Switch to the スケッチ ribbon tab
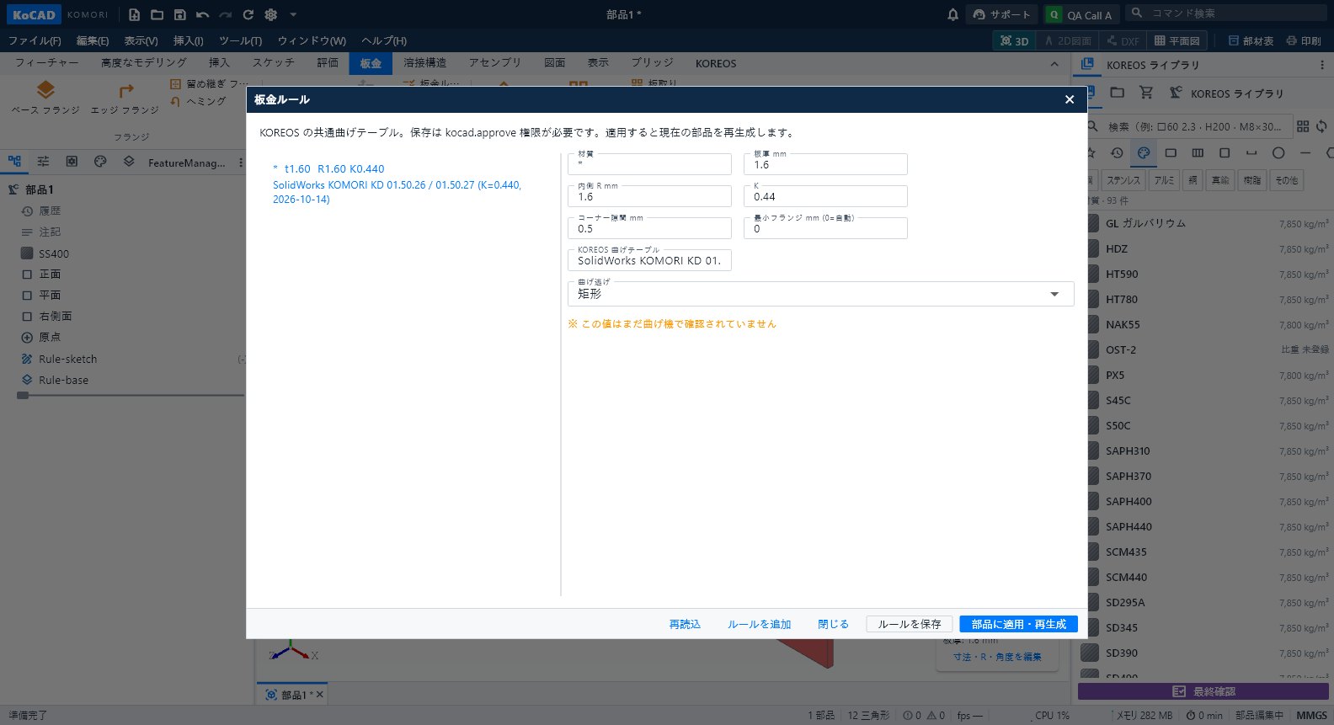1334x725 pixels. pyautogui.click(x=274, y=63)
